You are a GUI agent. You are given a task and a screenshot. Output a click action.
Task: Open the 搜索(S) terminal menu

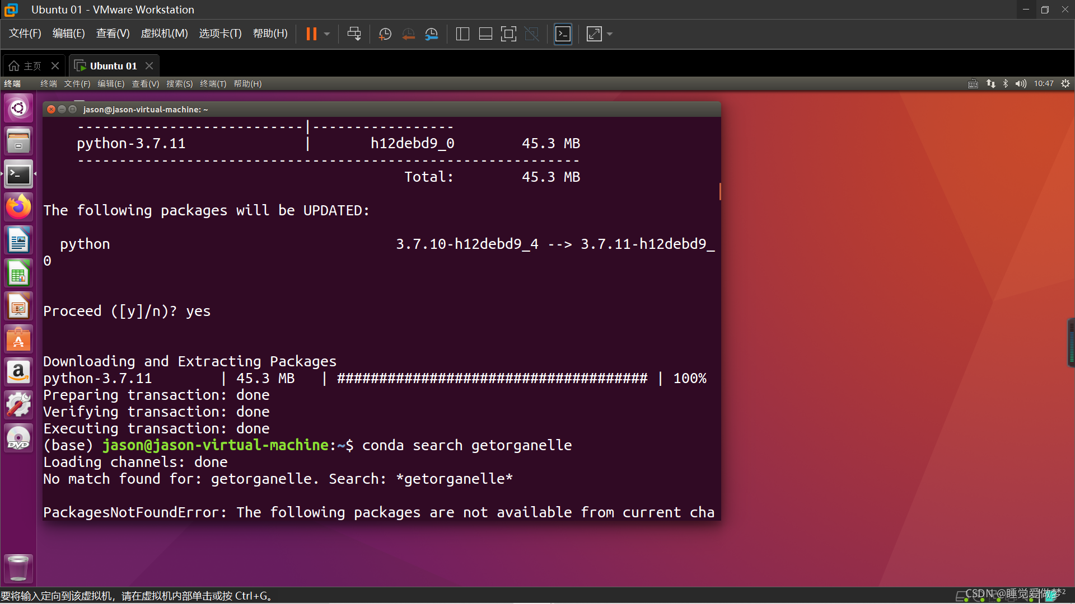tap(179, 84)
